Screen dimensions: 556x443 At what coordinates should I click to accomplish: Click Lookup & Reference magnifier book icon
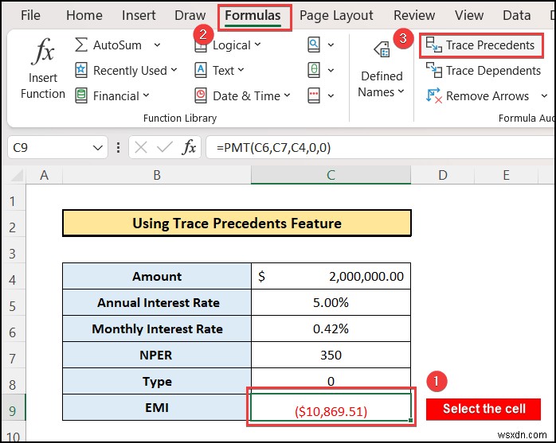(x=314, y=45)
